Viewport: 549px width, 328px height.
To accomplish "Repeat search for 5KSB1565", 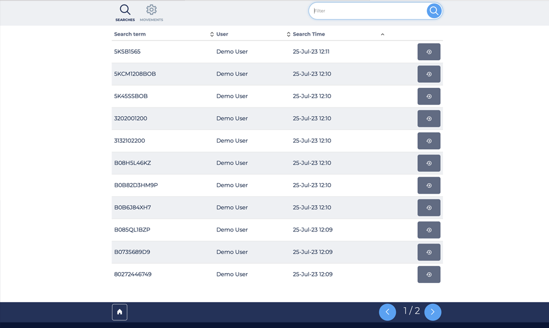I will (429, 52).
